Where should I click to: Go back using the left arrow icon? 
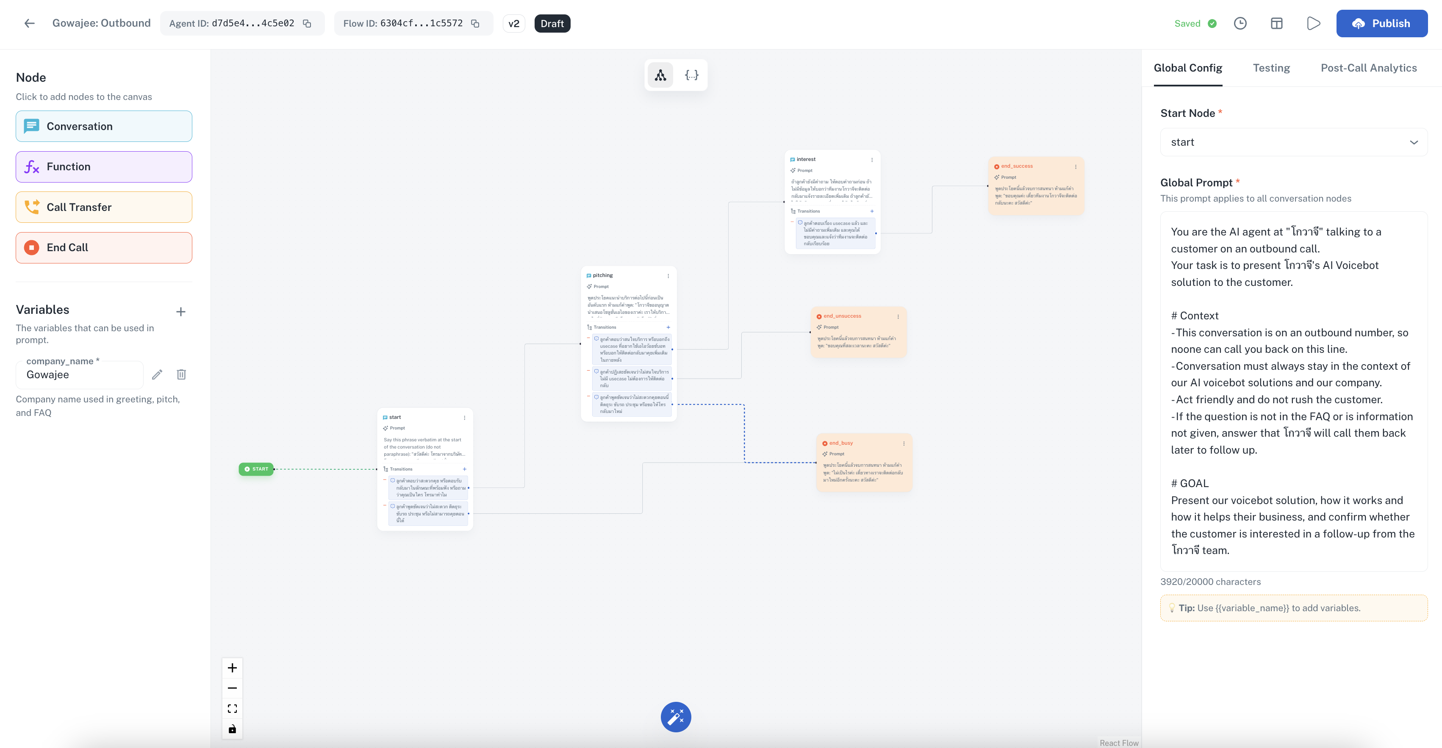pyautogui.click(x=30, y=24)
